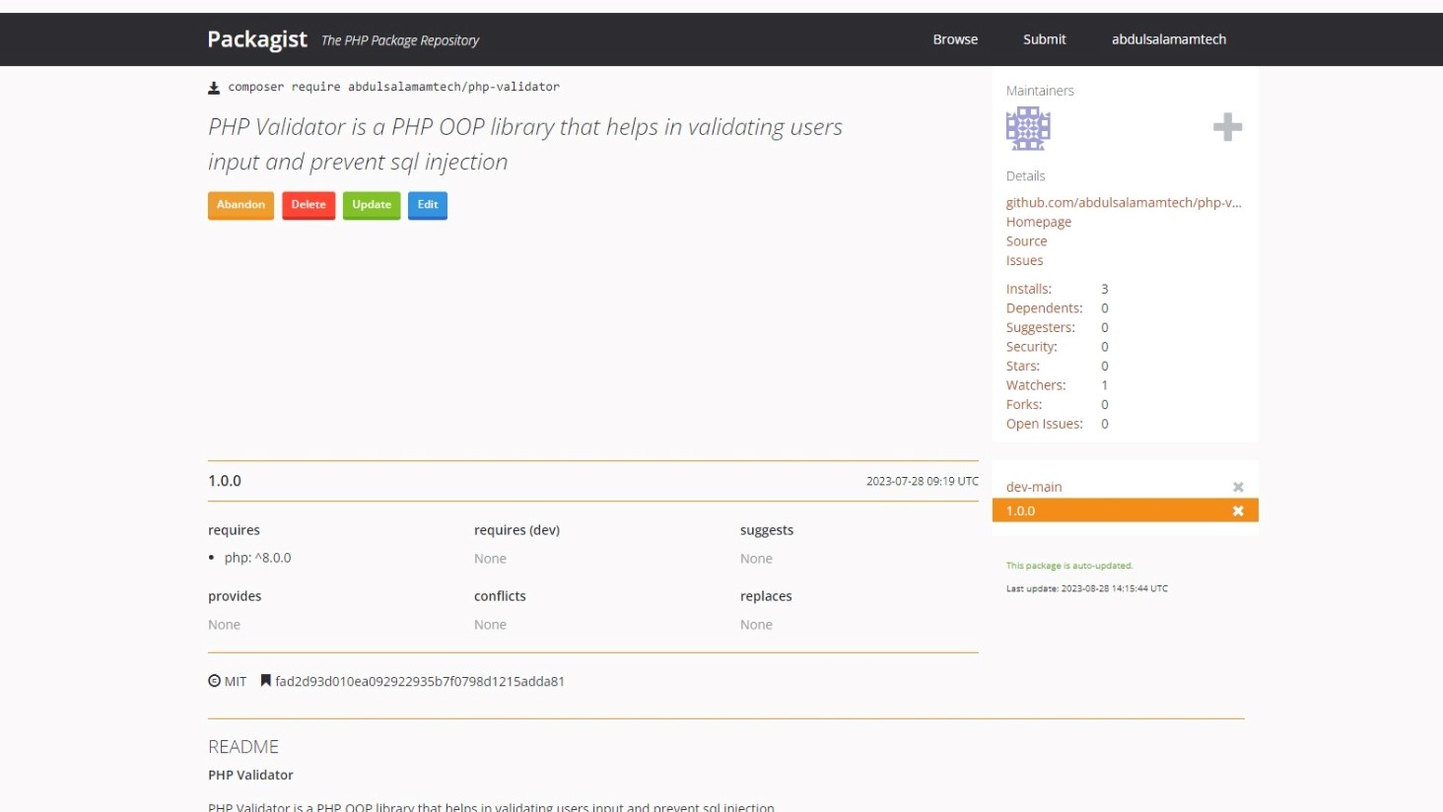Select the composer require command text
This screenshot has width=1443, height=812.
pos(393,87)
